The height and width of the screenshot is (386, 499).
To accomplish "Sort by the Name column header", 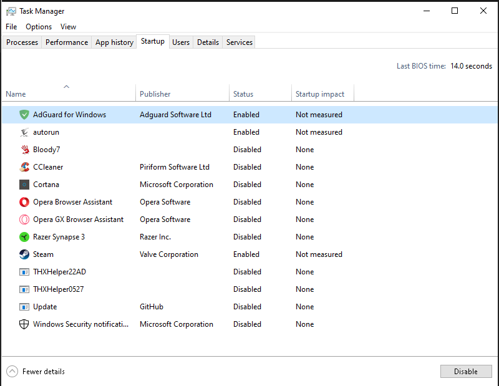I will tap(16, 94).
